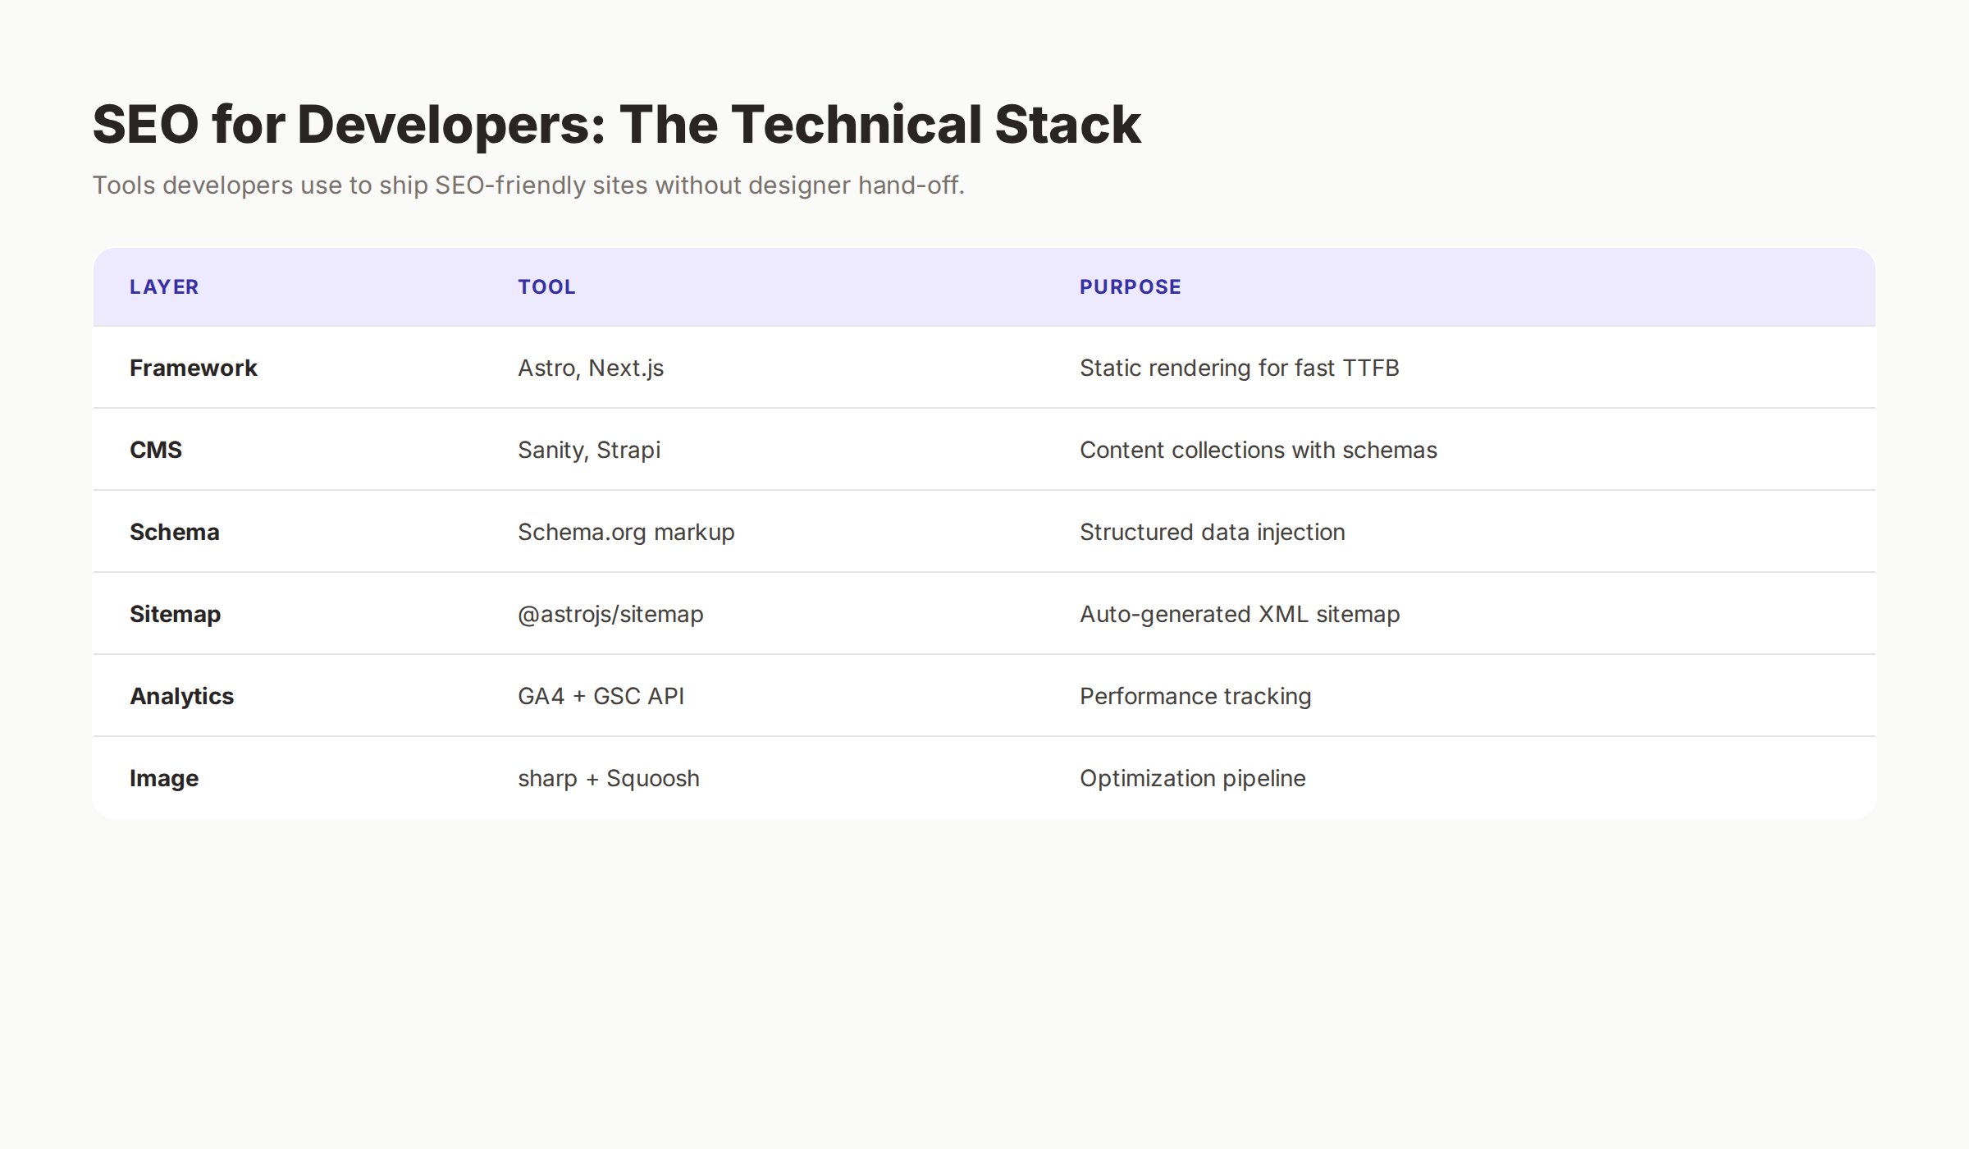Click the 'Astro, Next.js' tool cell
Image resolution: width=1969 pixels, height=1149 pixels.
(762, 368)
